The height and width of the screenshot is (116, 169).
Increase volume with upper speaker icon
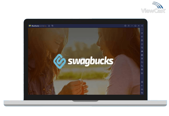click(x=142, y=33)
